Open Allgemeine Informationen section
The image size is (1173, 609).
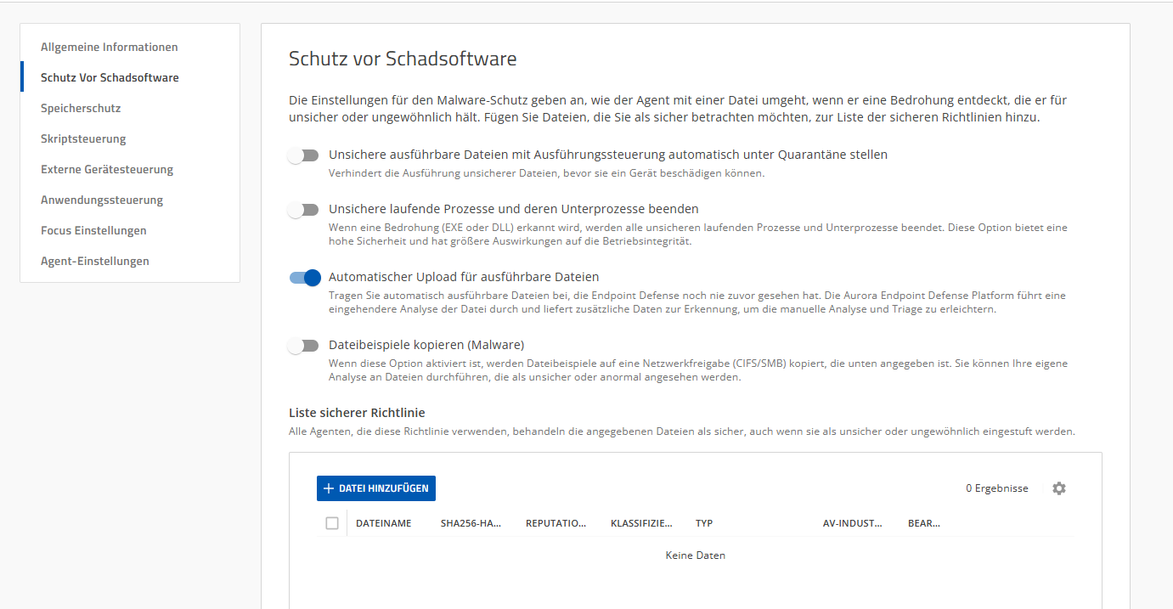(109, 48)
